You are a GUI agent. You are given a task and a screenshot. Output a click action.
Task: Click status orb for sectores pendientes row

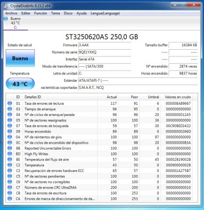pos(10,176)
